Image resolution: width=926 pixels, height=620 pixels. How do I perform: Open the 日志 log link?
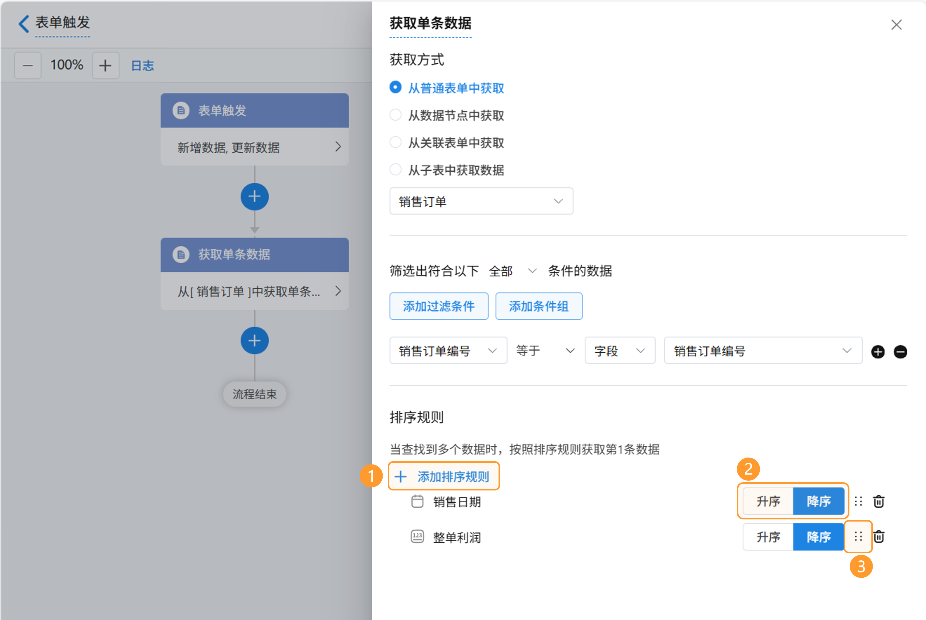click(x=142, y=66)
